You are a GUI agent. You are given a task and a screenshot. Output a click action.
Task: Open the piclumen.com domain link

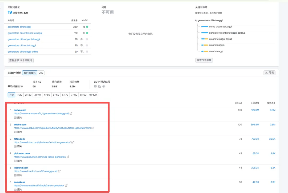coord(22,153)
